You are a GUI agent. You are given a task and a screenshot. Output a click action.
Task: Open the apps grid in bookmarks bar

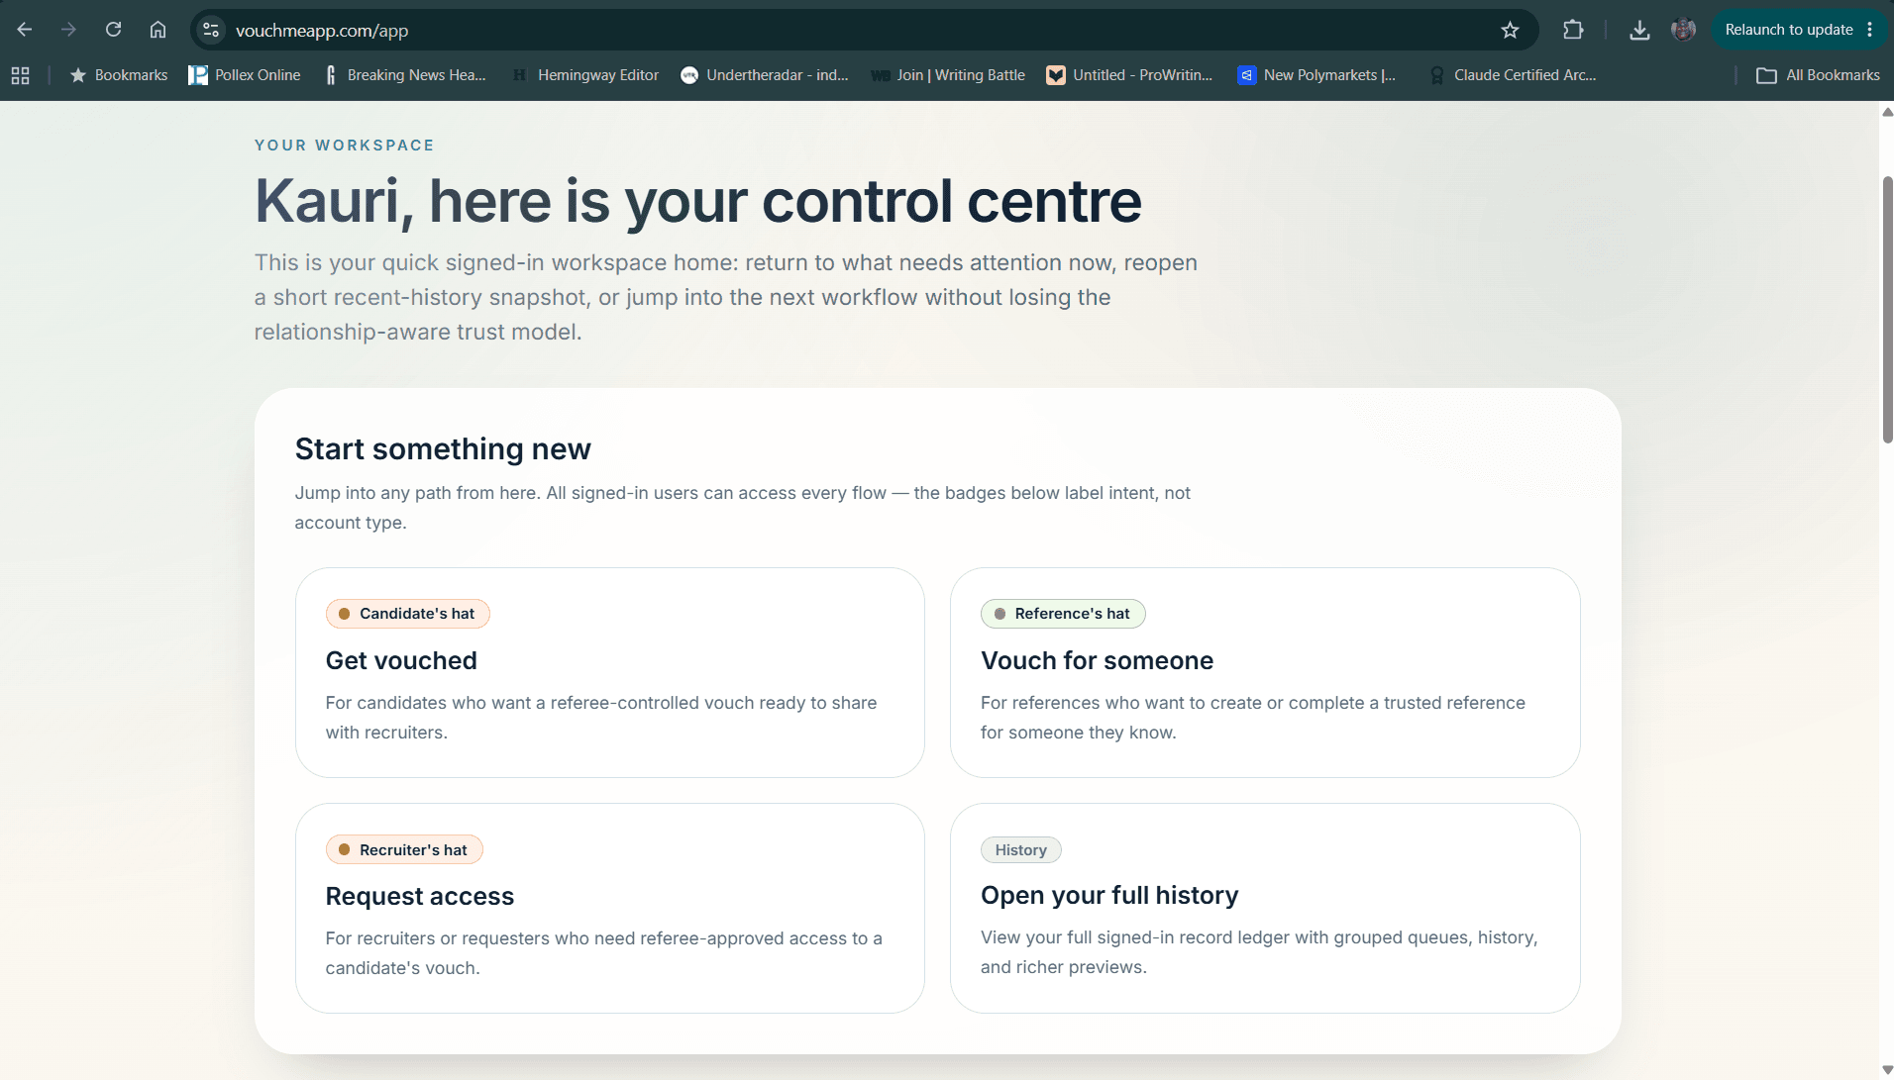coord(20,75)
